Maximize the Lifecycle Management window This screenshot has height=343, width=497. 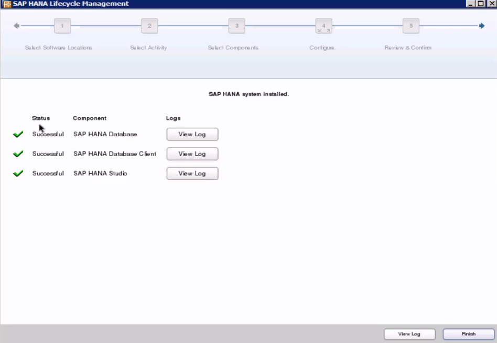click(481, 4)
